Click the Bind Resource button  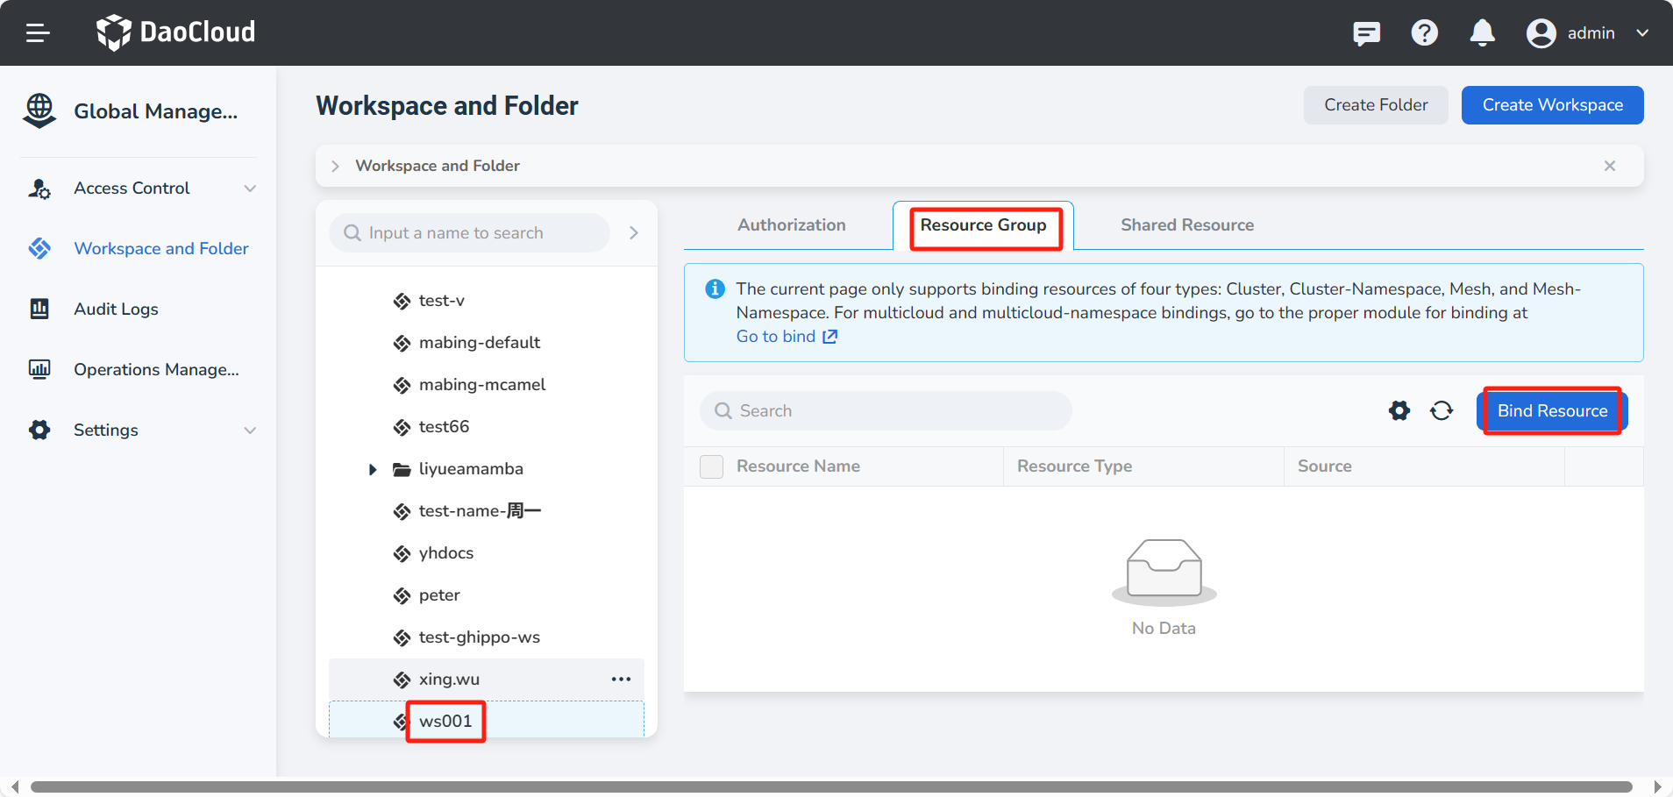click(1552, 411)
